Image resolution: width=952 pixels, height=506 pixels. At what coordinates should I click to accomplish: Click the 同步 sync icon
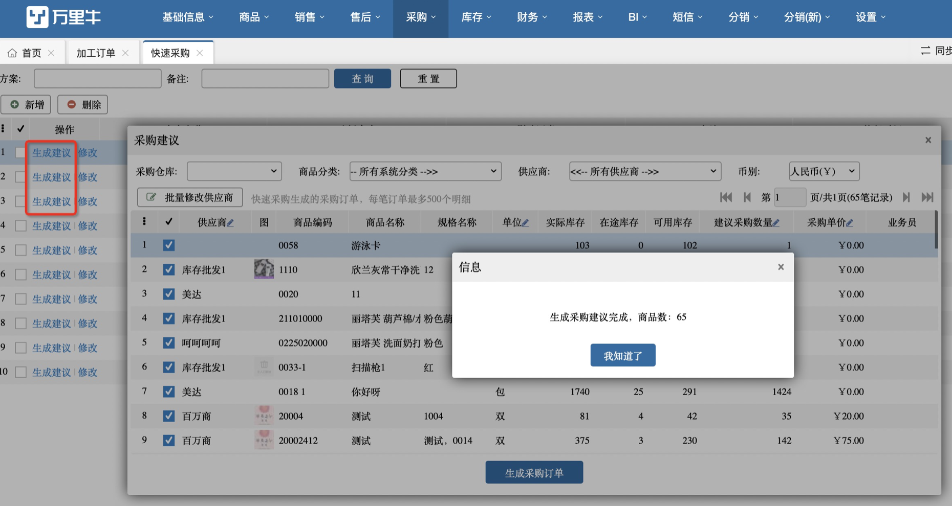[x=925, y=51]
